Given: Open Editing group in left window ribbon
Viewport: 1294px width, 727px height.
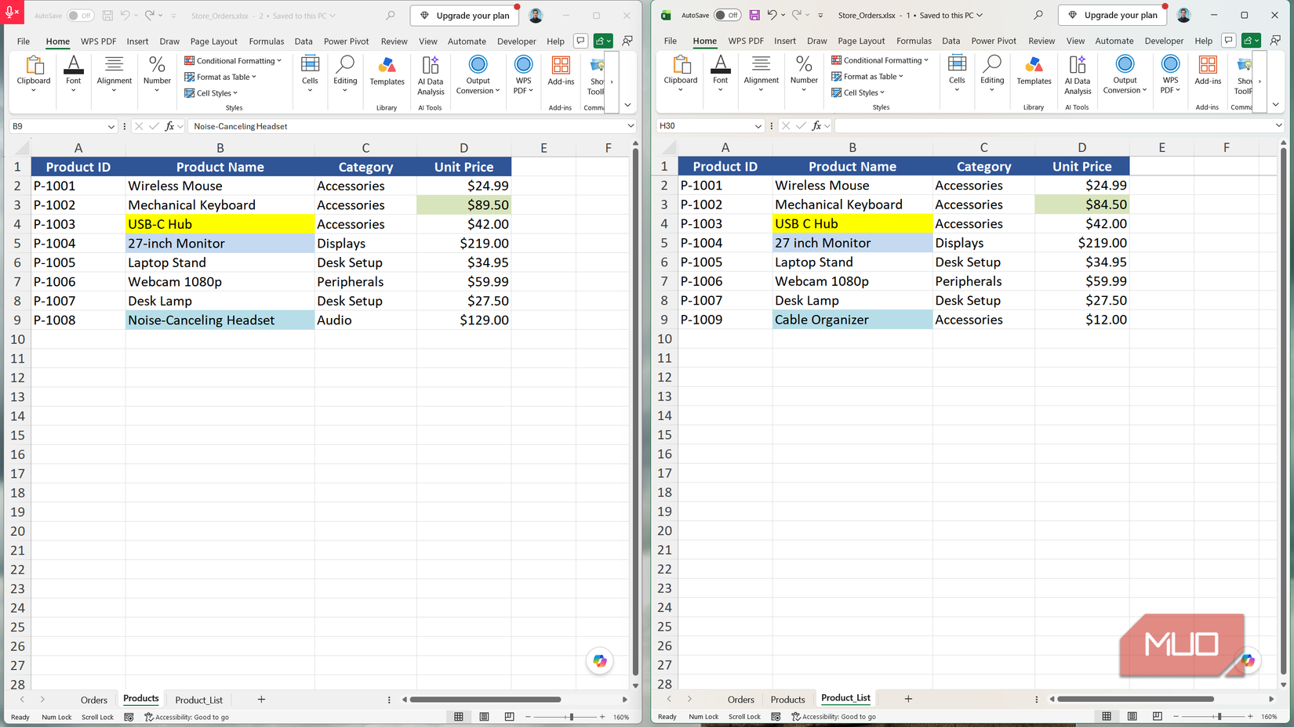Looking at the screenshot, I should tap(345, 74).
